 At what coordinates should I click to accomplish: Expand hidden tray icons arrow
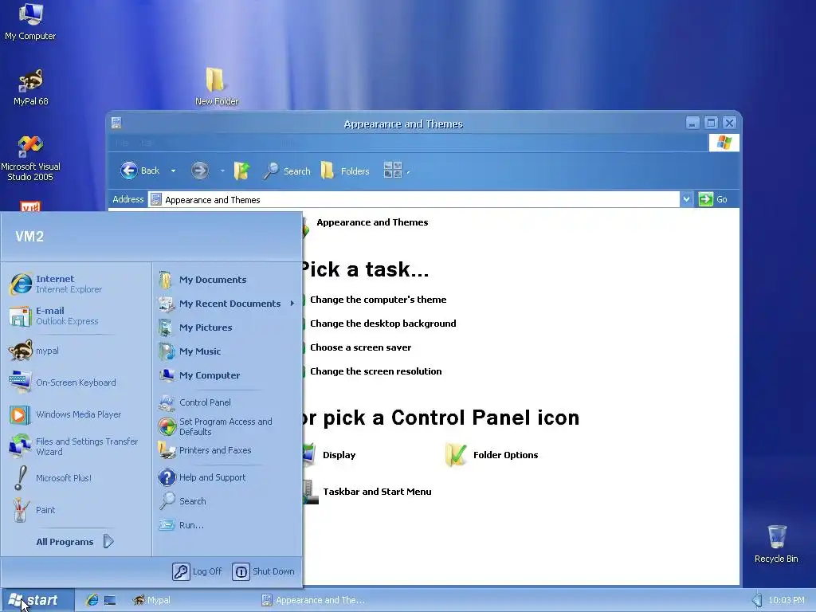tap(757, 600)
